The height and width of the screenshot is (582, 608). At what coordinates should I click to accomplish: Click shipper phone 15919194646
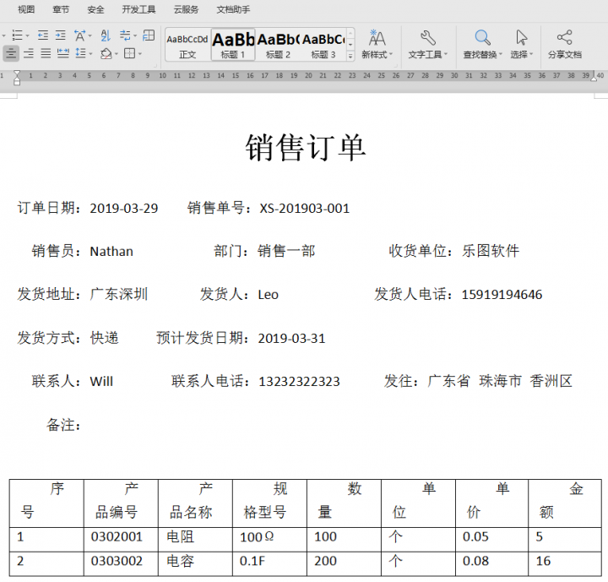[x=502, y=295]
